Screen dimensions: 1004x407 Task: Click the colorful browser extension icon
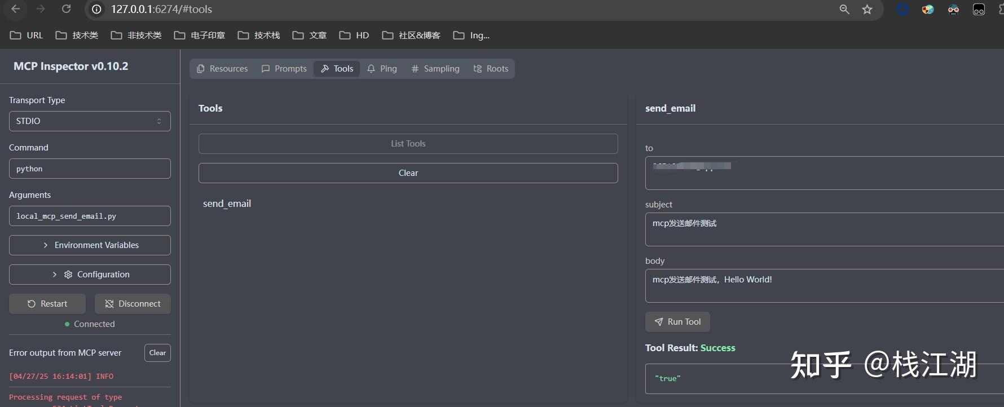coord(928,9)
